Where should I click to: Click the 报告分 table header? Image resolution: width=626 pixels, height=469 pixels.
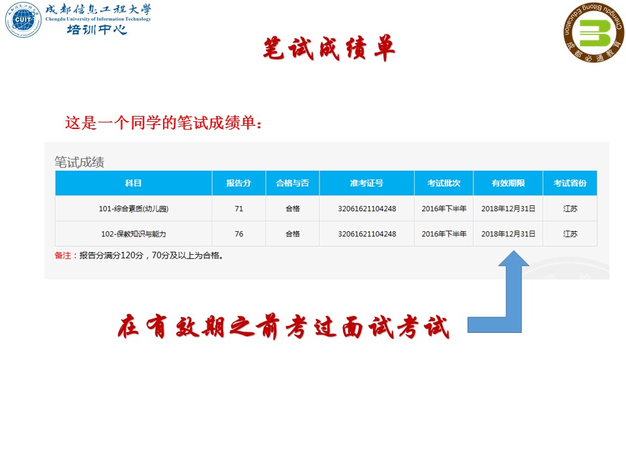click(x=239, y=182)
